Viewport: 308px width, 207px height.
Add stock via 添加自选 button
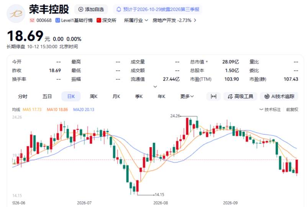click(x=91, y=9)
